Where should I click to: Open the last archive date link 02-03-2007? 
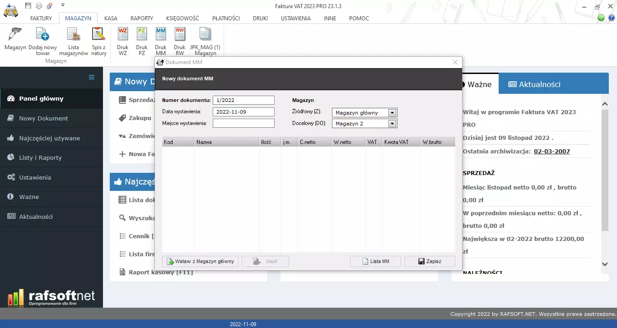point(552,152)
